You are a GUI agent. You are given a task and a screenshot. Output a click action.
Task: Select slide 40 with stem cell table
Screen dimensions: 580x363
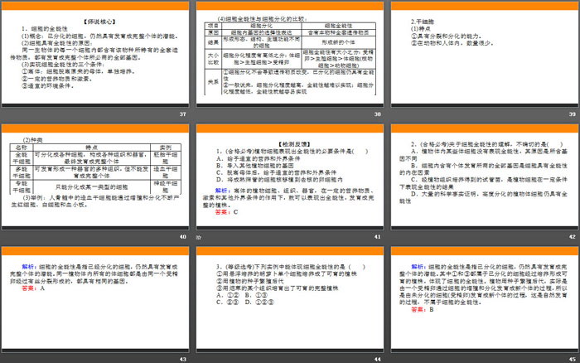coord(94,178)
